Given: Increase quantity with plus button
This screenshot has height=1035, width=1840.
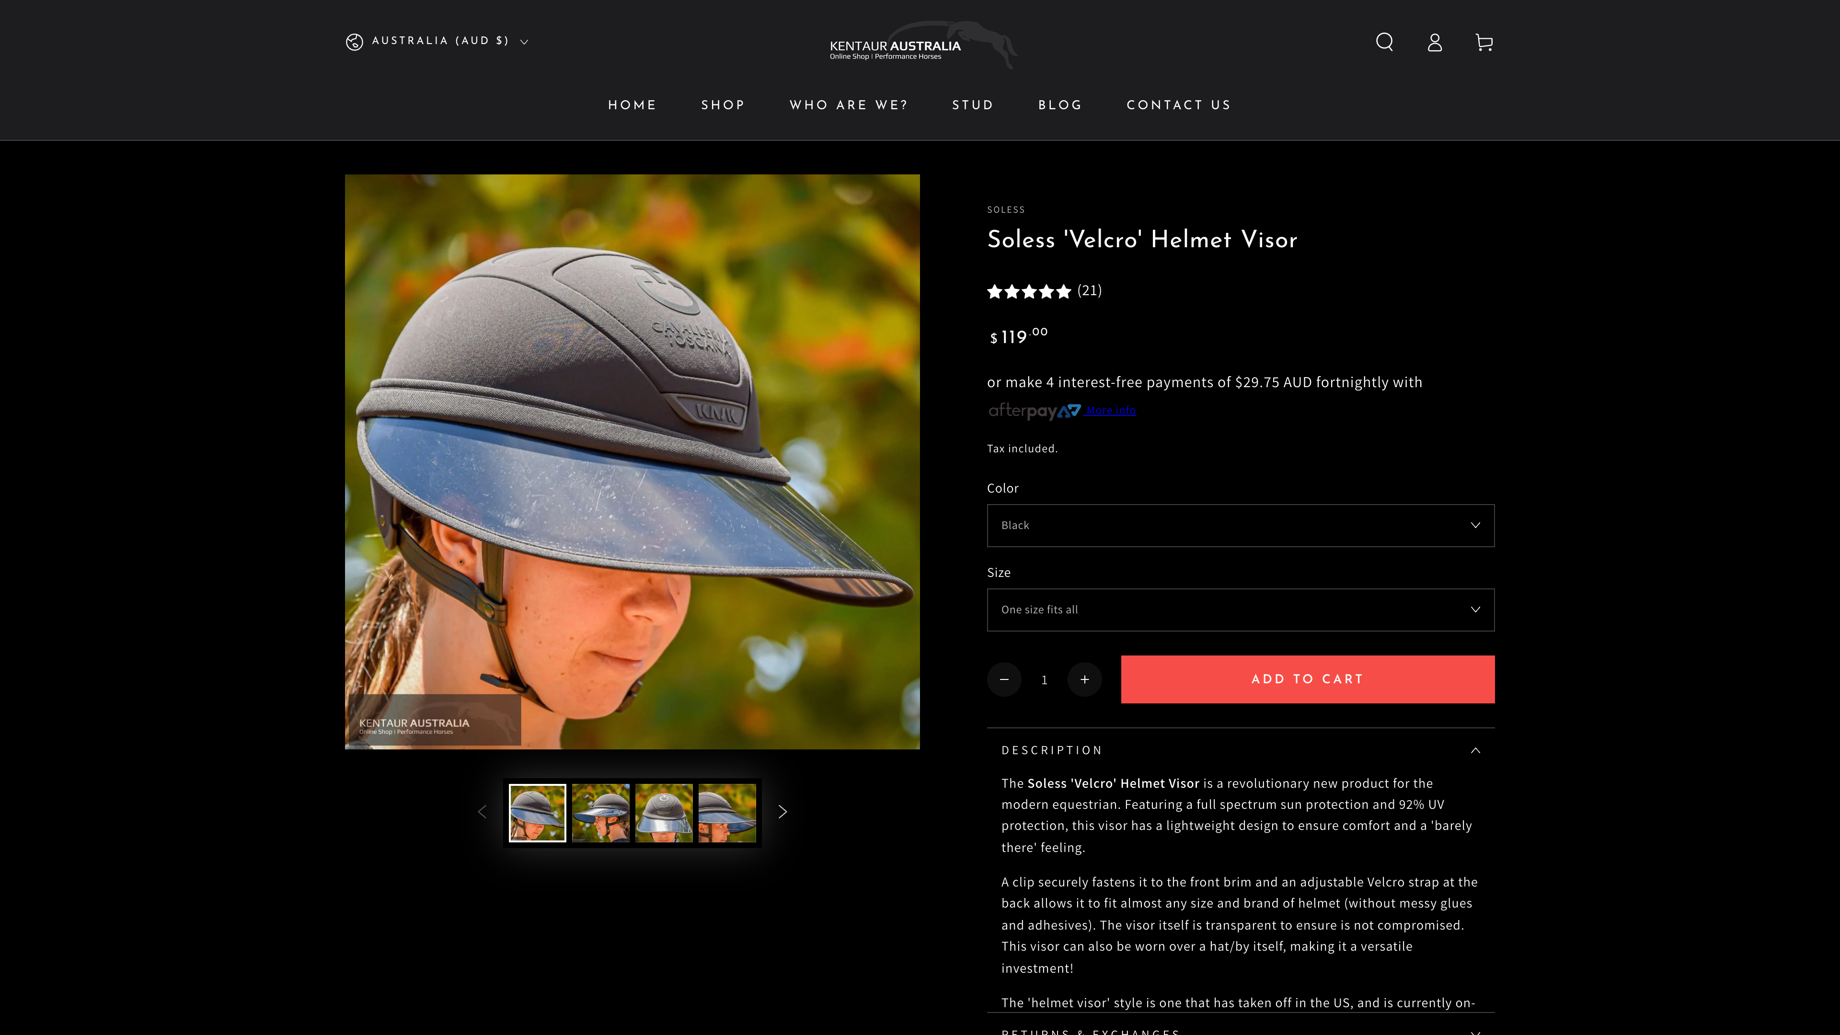Looking at the screenshot, I should (1084, 679).
